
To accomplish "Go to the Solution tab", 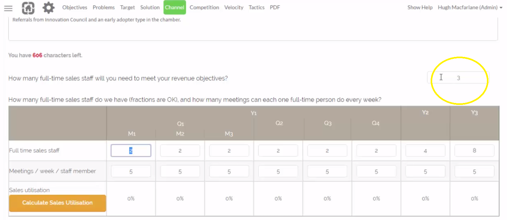I will tap(150, 7).
